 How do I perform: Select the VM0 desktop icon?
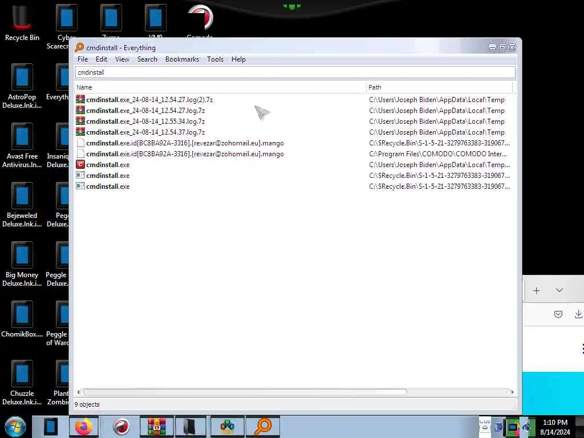[155, 18]
